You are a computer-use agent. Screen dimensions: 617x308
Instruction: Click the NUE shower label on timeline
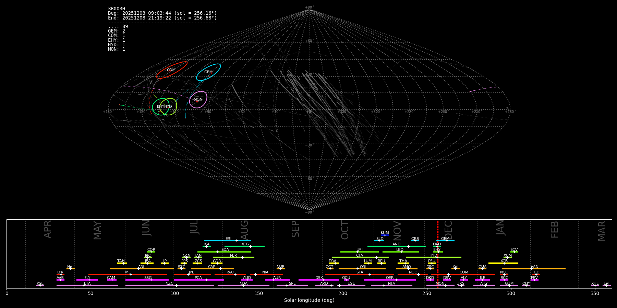[x=281, y=267]
